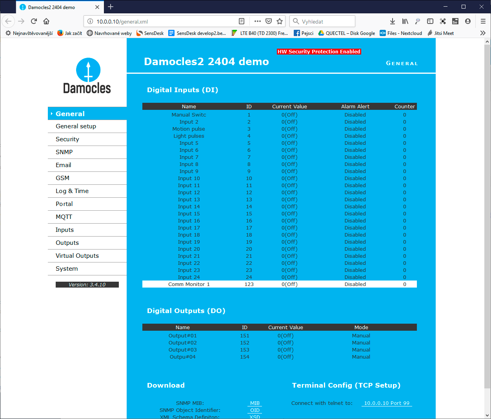Click Output#01 name in outputs table
The width and height of the screenshot is (491, 419).
coord(183,336)
